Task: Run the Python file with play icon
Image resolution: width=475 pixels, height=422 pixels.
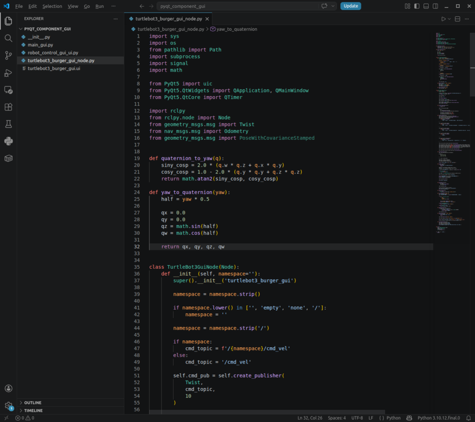Action: [x=443, y=19]
